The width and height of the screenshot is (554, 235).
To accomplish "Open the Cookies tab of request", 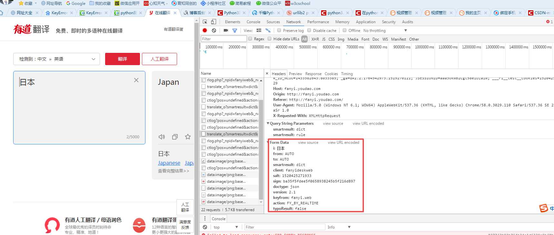I will (x=331, y=74).
